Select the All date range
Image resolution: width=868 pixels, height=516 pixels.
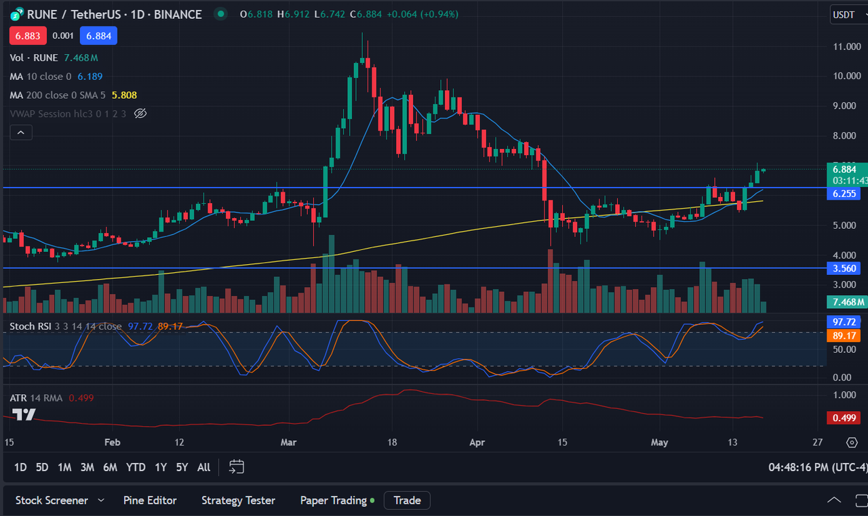click(x=203, y=467)
